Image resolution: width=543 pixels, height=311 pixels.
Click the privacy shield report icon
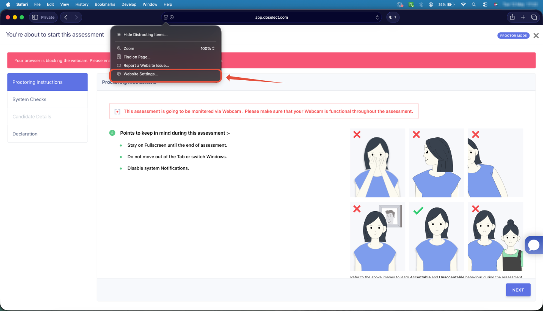393,17
